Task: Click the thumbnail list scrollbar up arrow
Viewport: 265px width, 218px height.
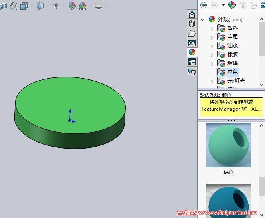Action: point(262,125)
